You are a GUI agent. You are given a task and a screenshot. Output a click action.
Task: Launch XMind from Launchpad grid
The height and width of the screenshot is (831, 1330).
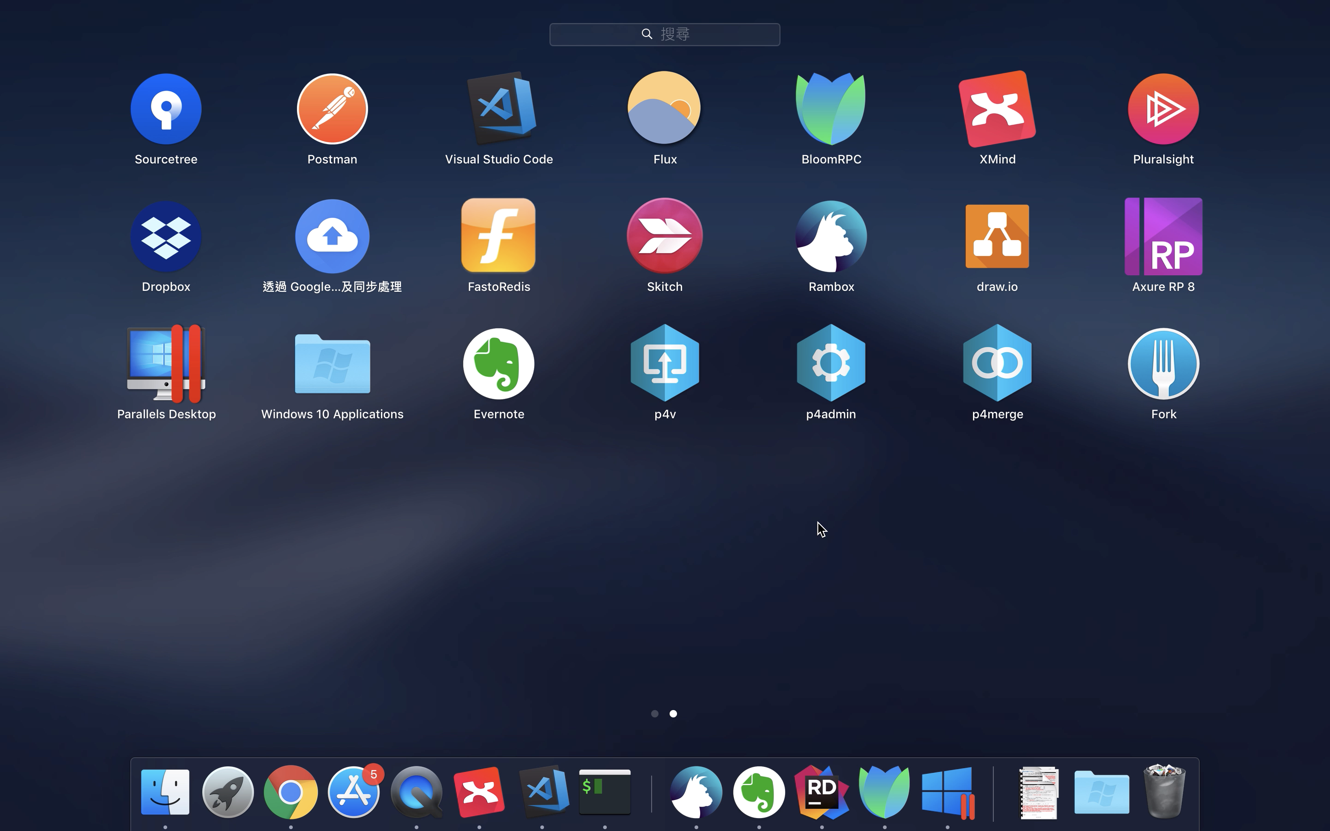[997, 109]
